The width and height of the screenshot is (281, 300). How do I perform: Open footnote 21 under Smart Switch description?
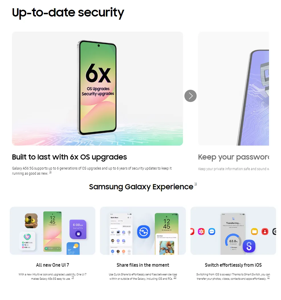point(268,277)
